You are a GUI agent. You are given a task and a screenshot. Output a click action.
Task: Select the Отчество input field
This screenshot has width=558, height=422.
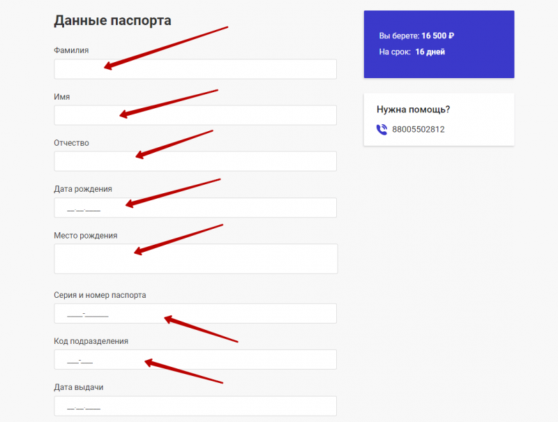coord(195,161)
